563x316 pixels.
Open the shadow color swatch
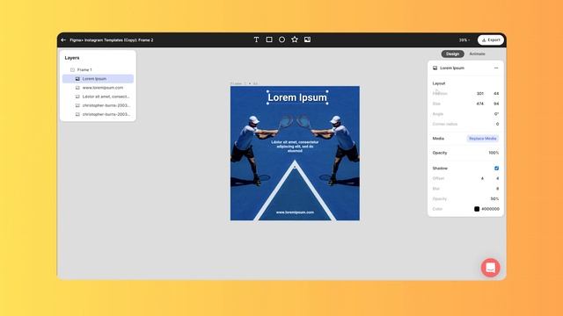[477, 209]
